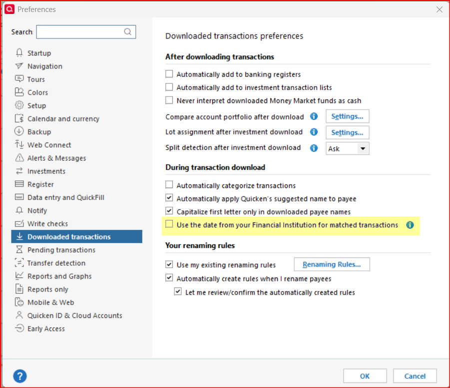This screenshot has height=388, width=450.
Task: Click the Setup gear icon
Action: [x=19, y=105]
